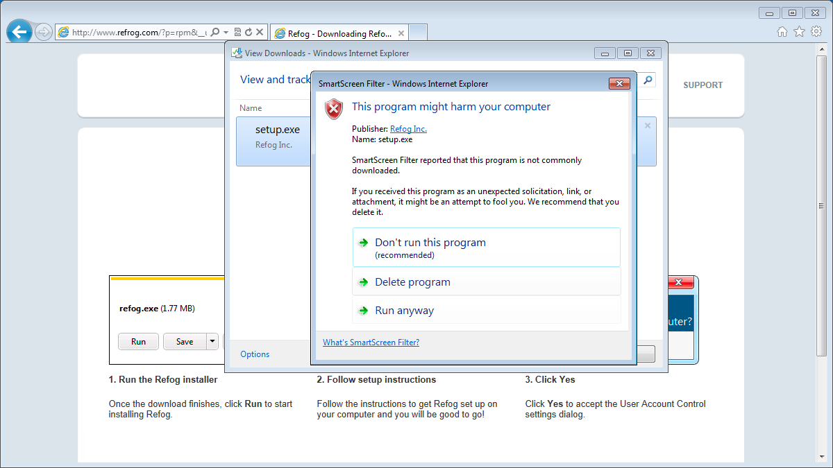This screenshot has width=833, height=468.
Task: Expand the Save button dropdown arrow
Action: (x=212, y=342)
